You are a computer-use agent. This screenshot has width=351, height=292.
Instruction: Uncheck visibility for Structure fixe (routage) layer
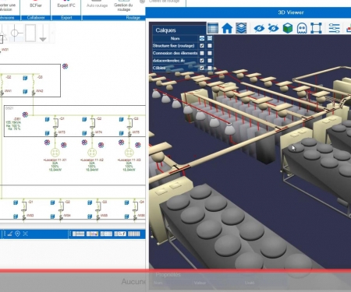point(202,46)
